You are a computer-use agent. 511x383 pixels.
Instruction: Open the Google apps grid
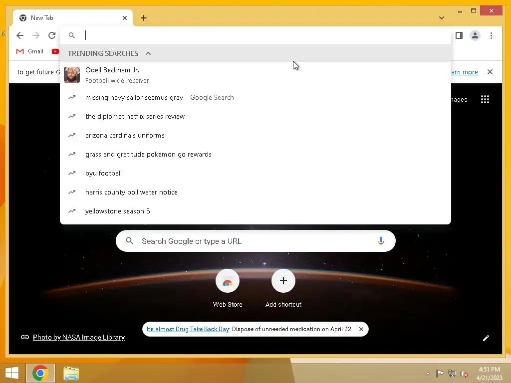pyautogui.click(x=485, y=99)
